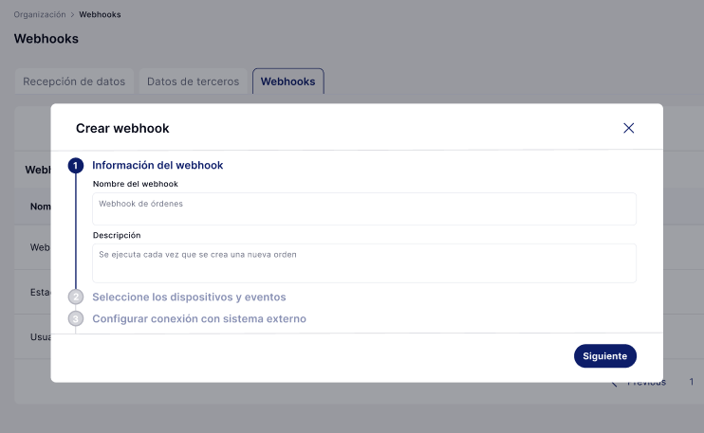This screenshot has height=433, width=704.
Task: Switch to Recepción de datos tab
Action: (x=74, y=81)
